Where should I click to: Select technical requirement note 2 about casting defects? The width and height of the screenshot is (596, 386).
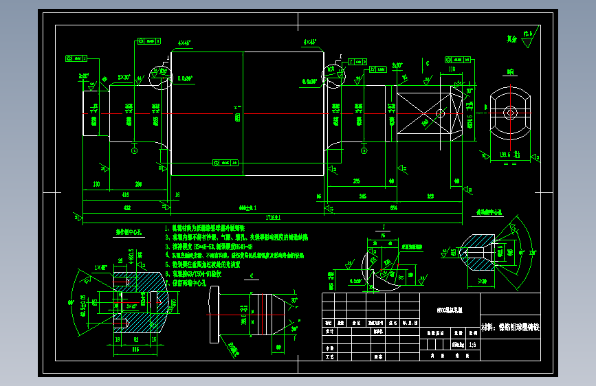click(236, 238)
